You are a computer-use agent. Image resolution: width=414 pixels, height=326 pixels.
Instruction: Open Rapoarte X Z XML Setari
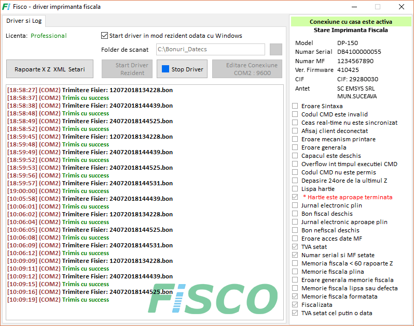[50, 69]
